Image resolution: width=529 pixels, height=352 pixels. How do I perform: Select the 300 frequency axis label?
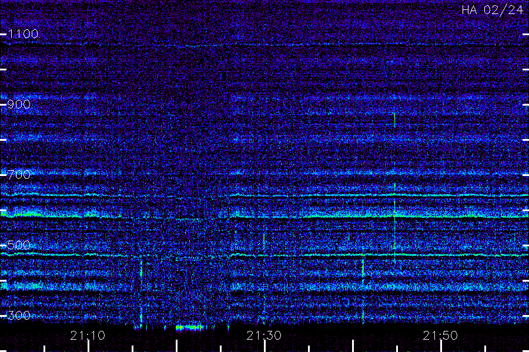19,315
